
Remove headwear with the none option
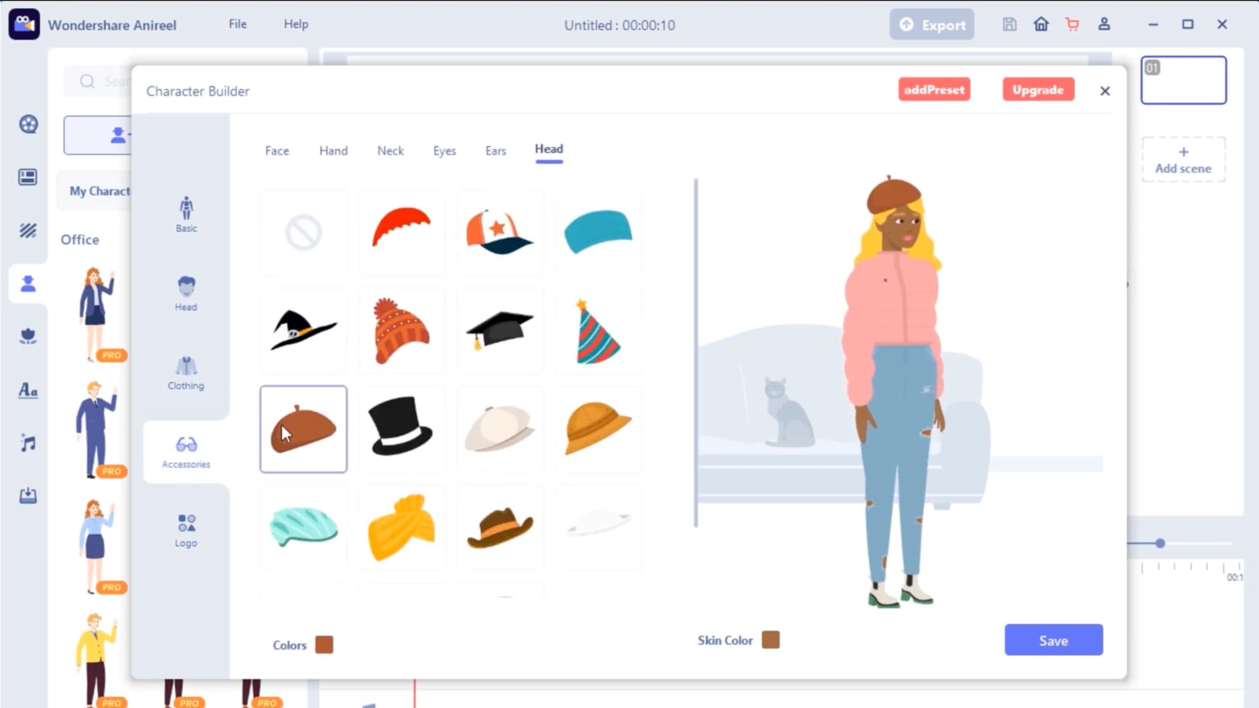[303, 232]
